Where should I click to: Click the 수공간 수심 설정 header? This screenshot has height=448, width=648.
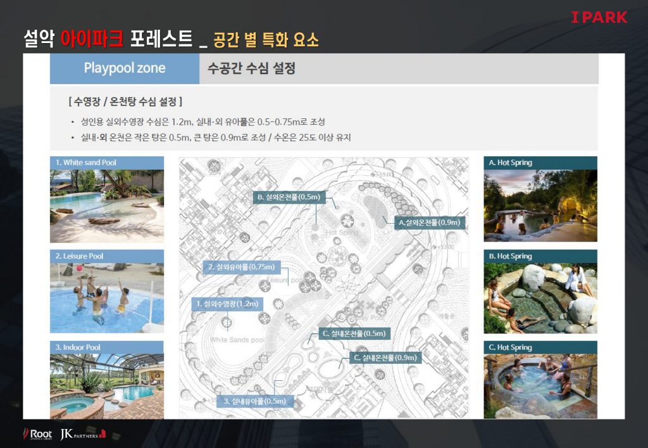coord(251,68)
